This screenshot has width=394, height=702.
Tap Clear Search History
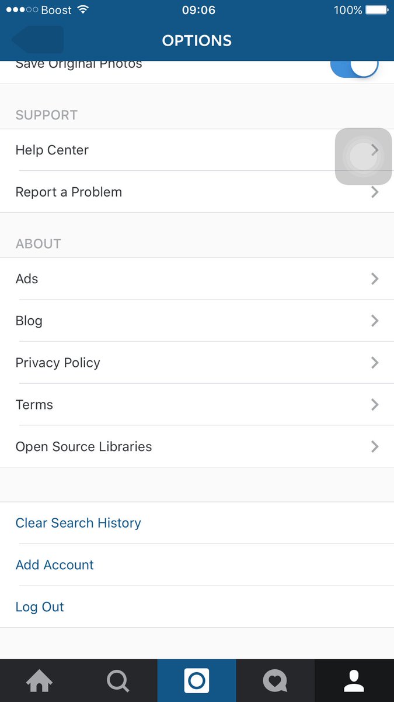[78, 522]
